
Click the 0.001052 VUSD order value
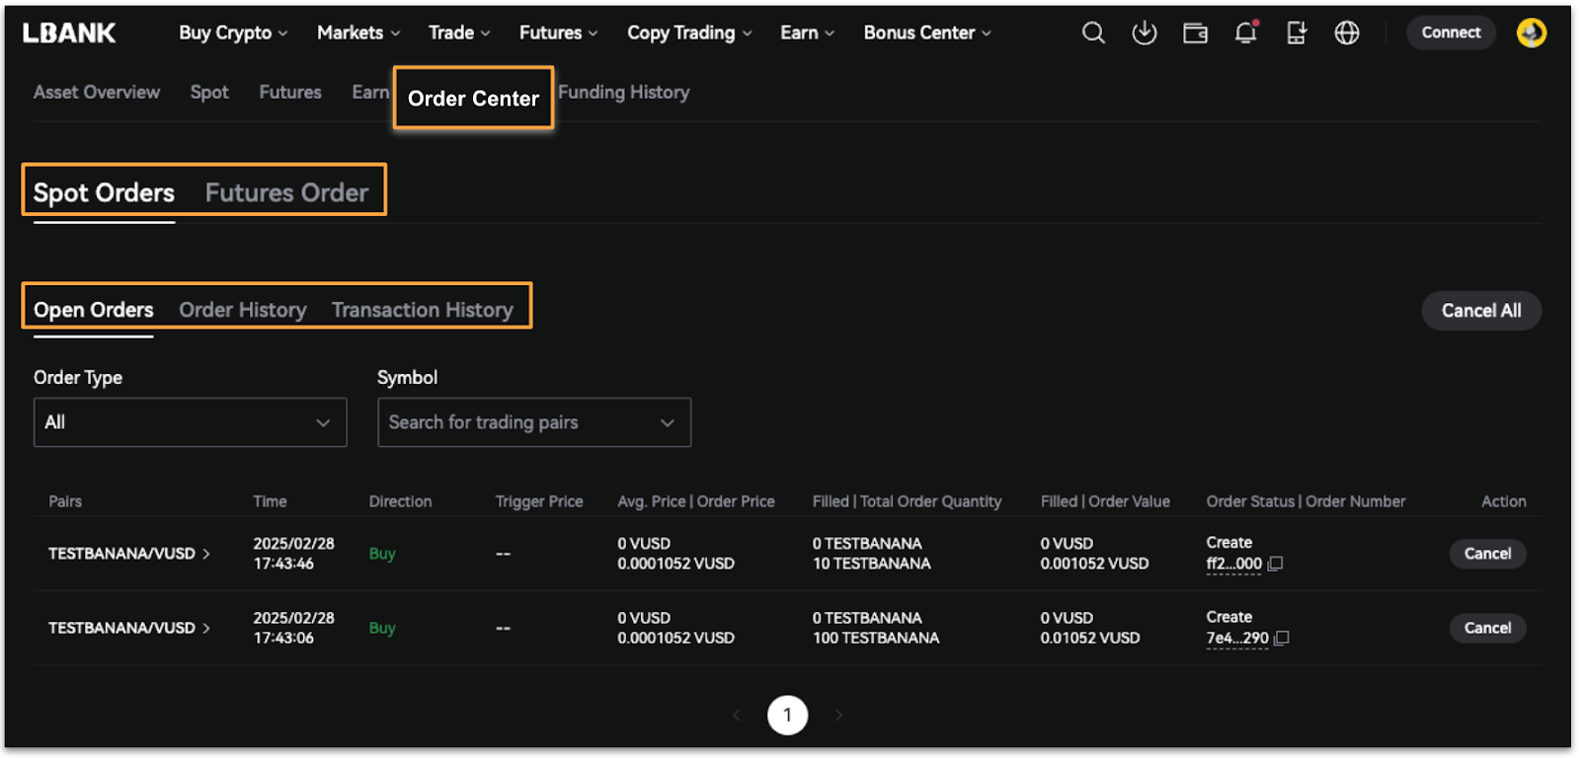(x=1094, y=564)
